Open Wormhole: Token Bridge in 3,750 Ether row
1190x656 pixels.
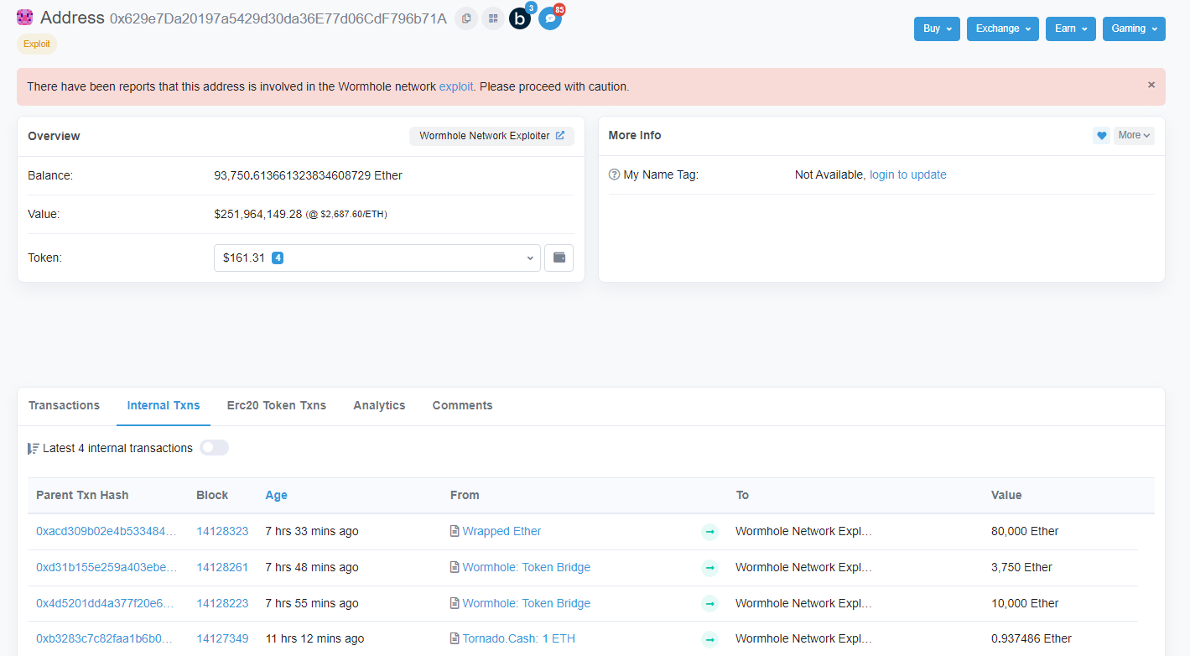pos(526,567)
